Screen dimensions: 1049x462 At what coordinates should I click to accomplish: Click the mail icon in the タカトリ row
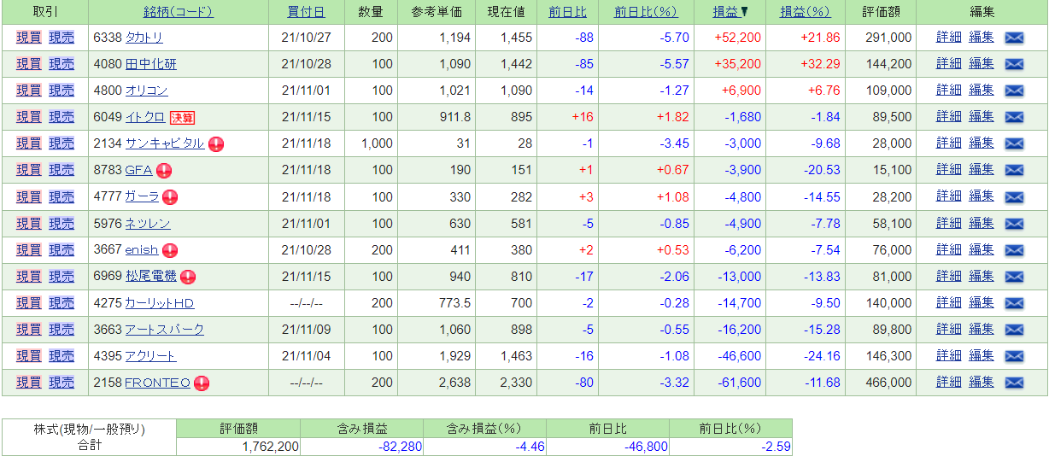click(x=1013, y=38)
